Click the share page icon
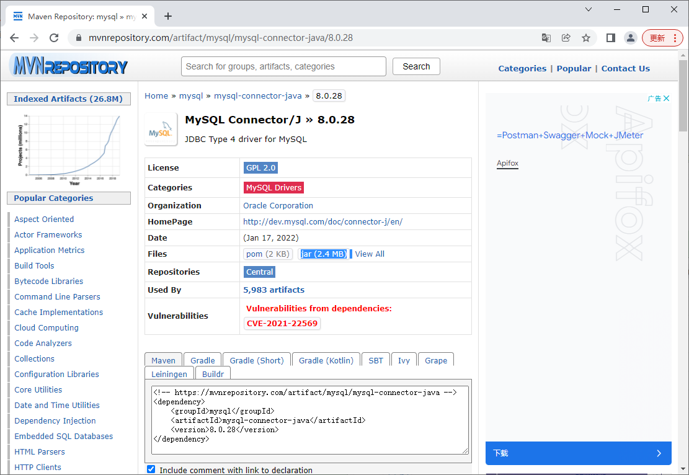 (566, 38)
